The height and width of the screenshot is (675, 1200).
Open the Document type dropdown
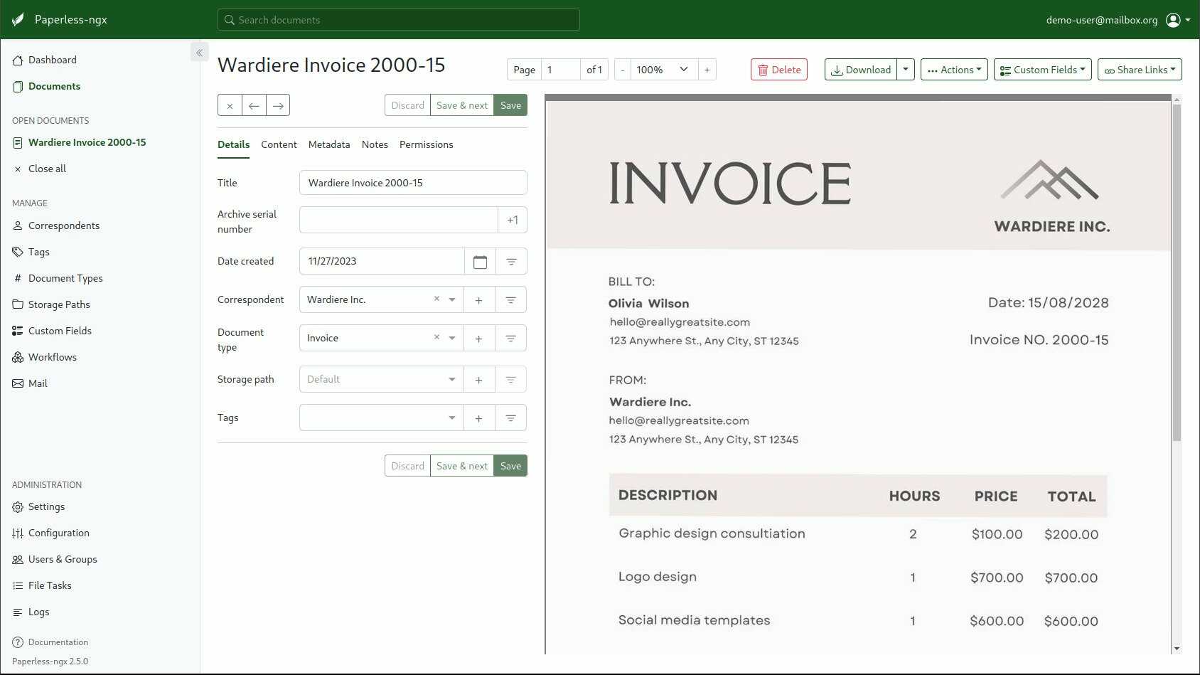point(451,338)
